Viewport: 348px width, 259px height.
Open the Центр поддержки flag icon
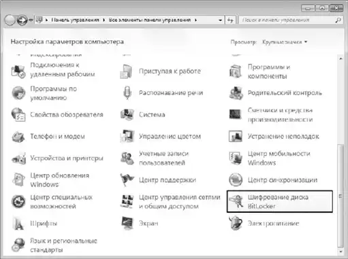pyautogui.click(x=127, y=180)
